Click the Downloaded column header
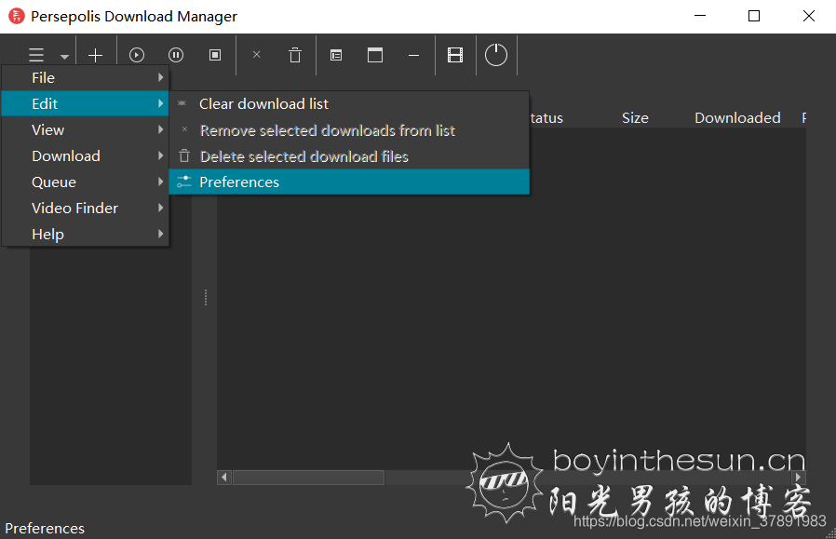 [x=737, y=118]
